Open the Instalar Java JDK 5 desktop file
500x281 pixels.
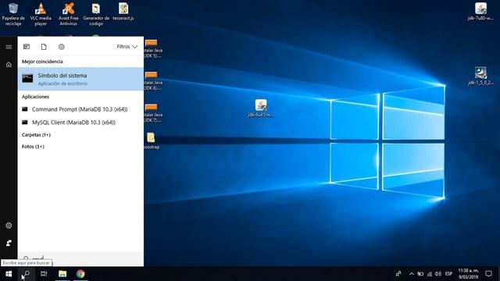tap(152, 48)
